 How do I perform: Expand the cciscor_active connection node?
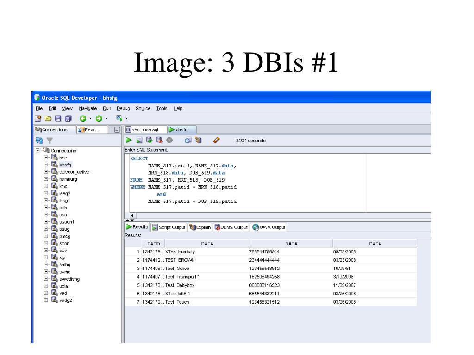(46, 172)
